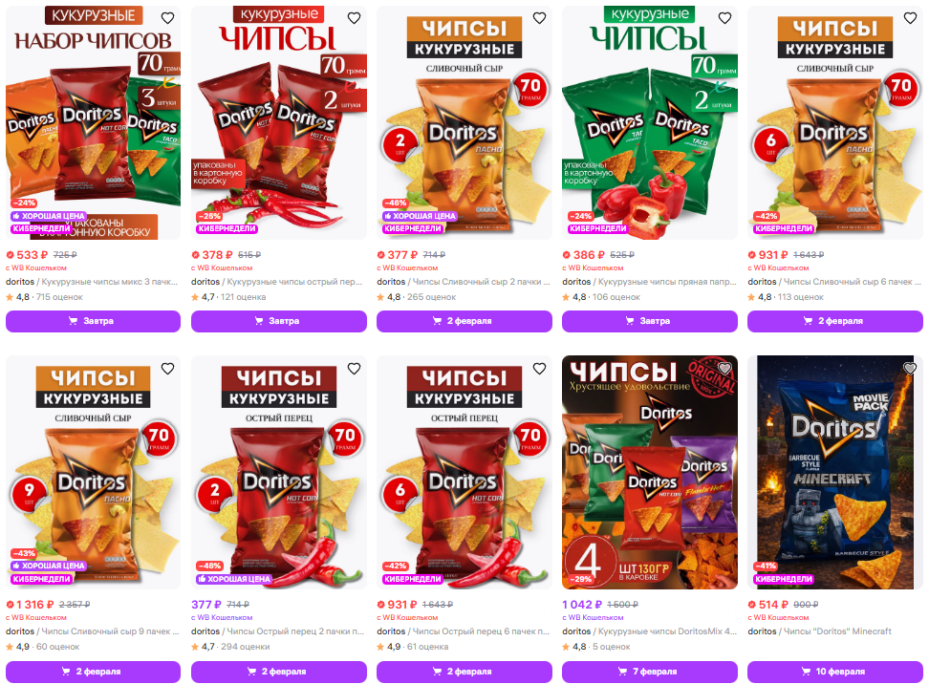
Task: Open Чипсы "Doritos" Minecraft product title
Action: click(x=837, y=631)
